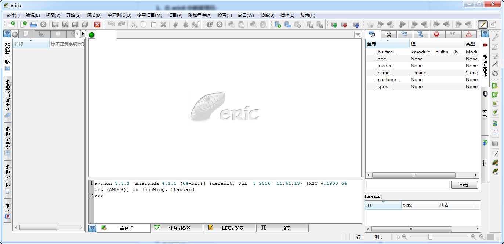The height and width of the screenshot is (244, 504).
Task: Open the editor tab list dropdown arrow
Action: click(358, 34)
